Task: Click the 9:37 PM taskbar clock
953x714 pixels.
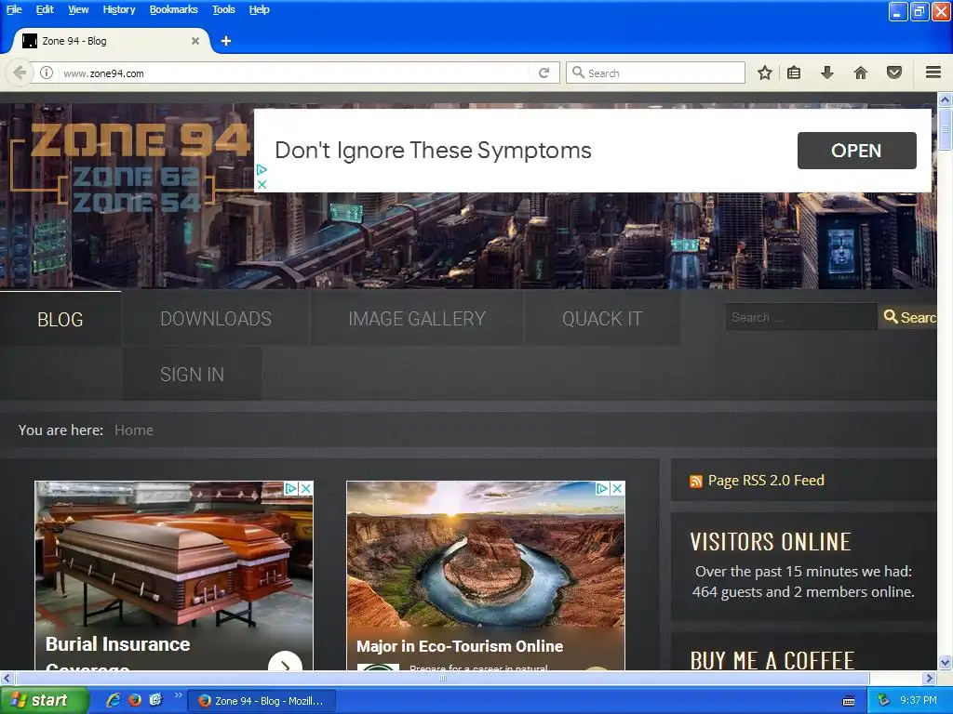Action: (919, 700)
